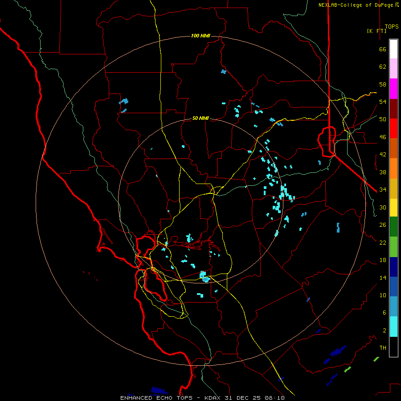Click the legend value 2

pyautogui.click(x=385, y=331)
